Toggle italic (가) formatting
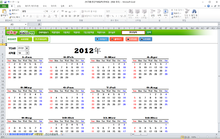 [x=27, y=16]
